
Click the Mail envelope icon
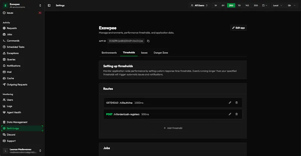click(4, 72)
